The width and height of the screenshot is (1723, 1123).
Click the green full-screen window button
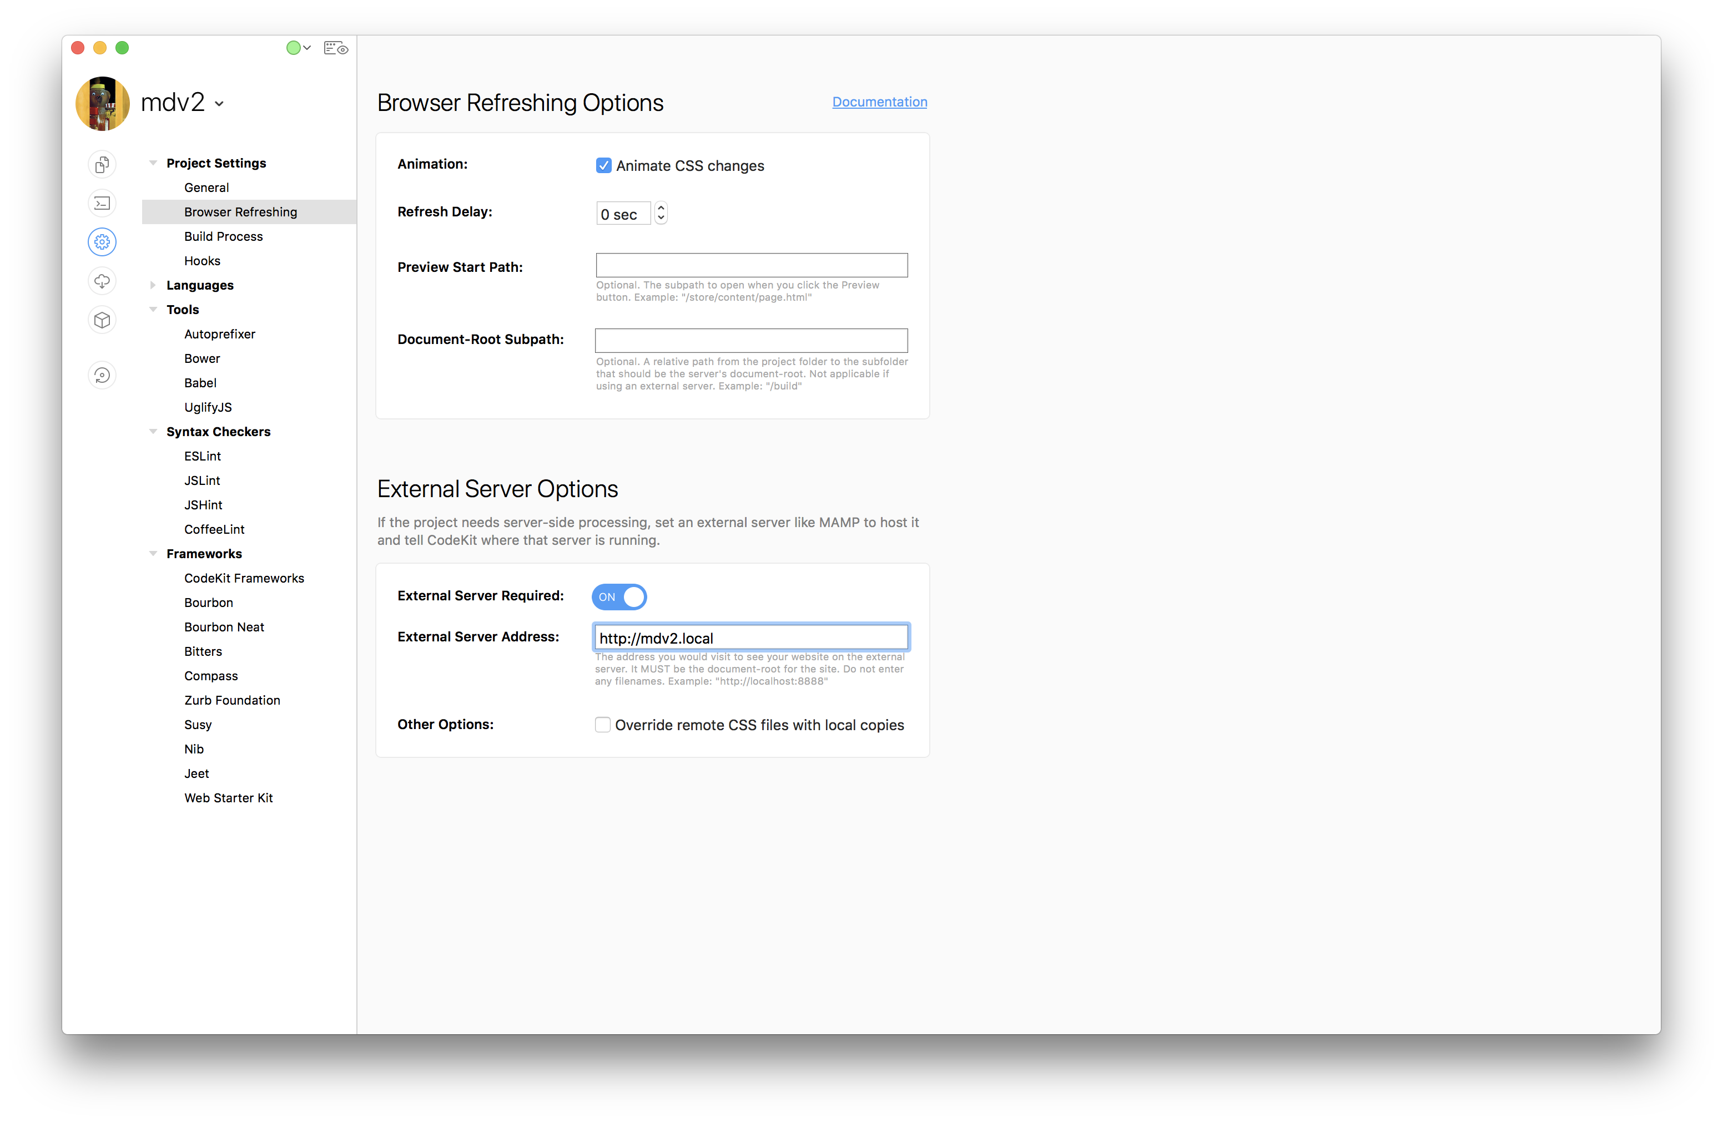[x=122, y=48]
